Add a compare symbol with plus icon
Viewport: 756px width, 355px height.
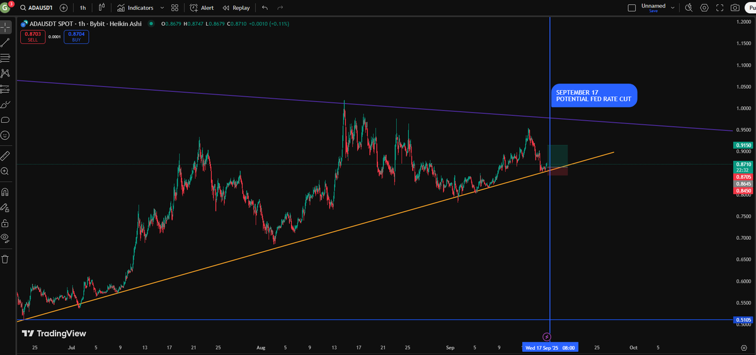(64, 8)
